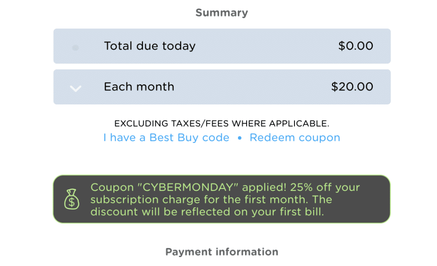
Task: Click the word The ending the banner's second line
Action: [x=322, y=199]
